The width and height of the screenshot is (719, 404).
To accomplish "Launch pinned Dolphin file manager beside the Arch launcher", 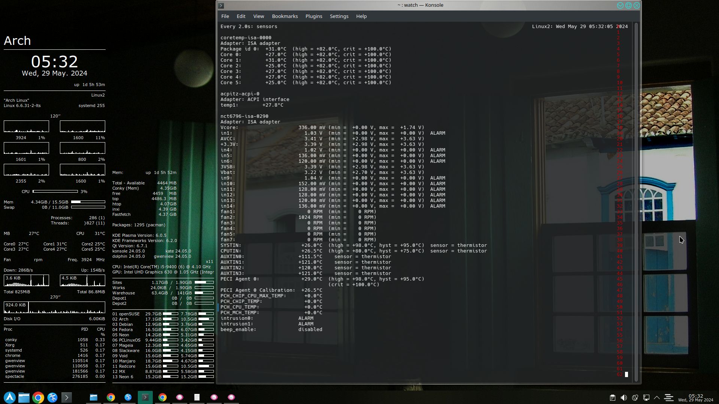I will pyautogui.click(x=24, y=397).
